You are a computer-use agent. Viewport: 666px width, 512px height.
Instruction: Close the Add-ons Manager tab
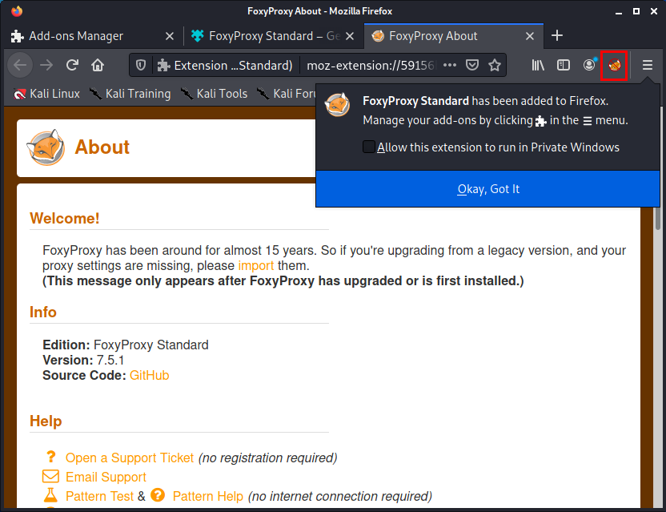pyautogui.click(x=170, y=36)
